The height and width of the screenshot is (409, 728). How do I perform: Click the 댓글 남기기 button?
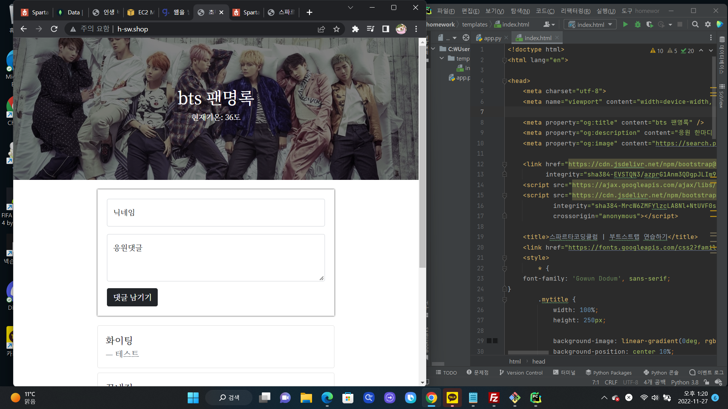(x=132, y=297)
